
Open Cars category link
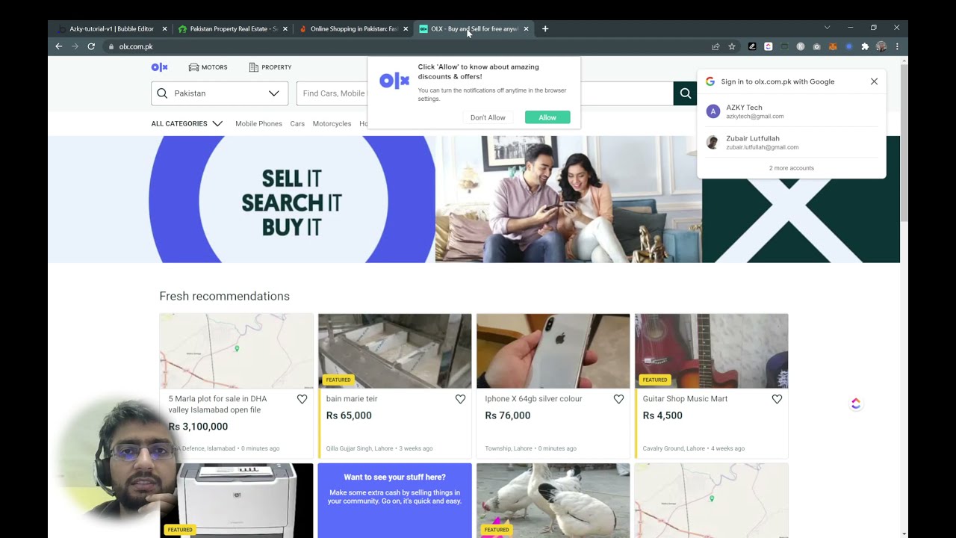coord(297,123)
